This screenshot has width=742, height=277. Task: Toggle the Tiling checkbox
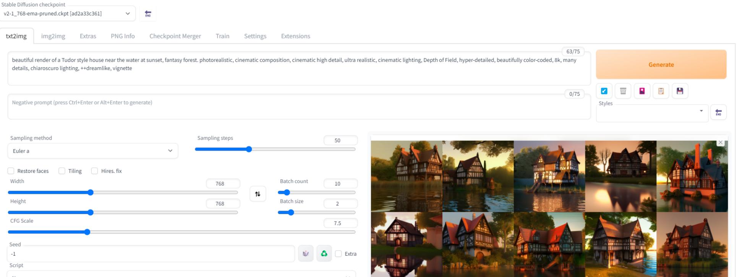click(62, 171)
